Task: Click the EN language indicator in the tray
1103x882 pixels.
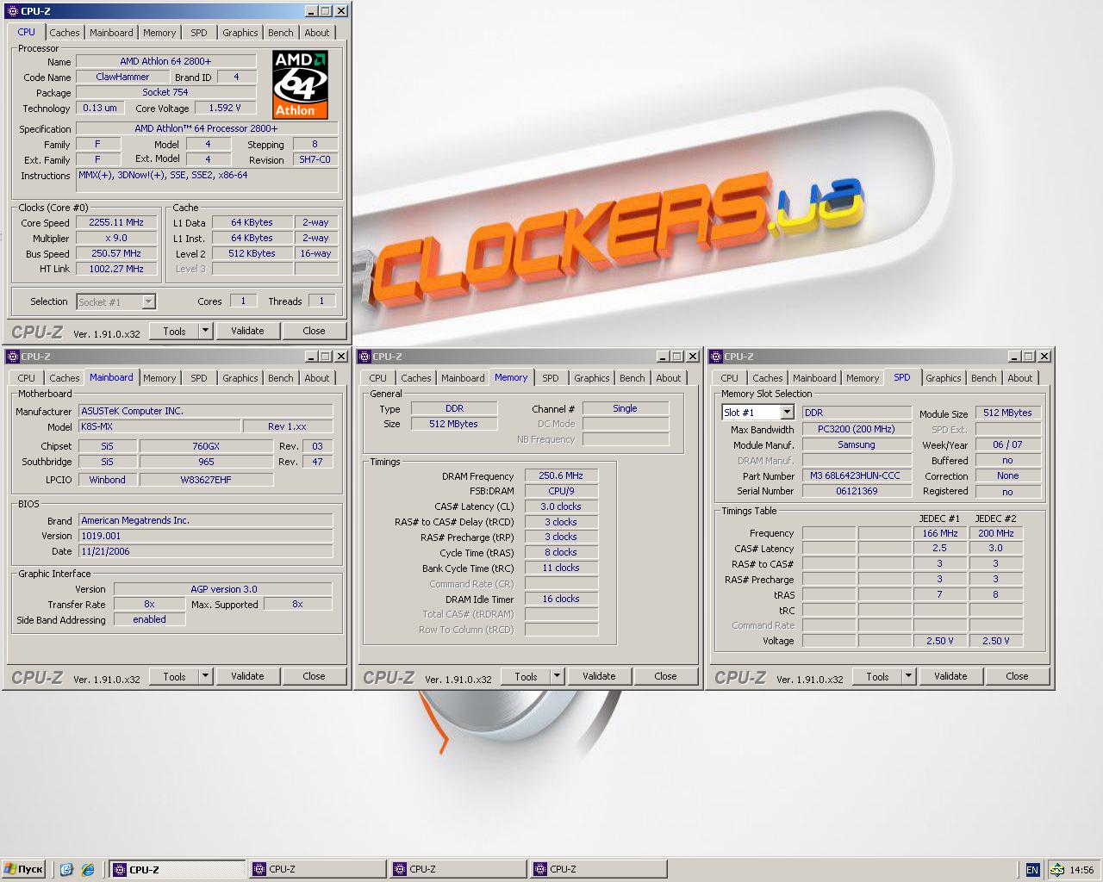Action: 1032,870
